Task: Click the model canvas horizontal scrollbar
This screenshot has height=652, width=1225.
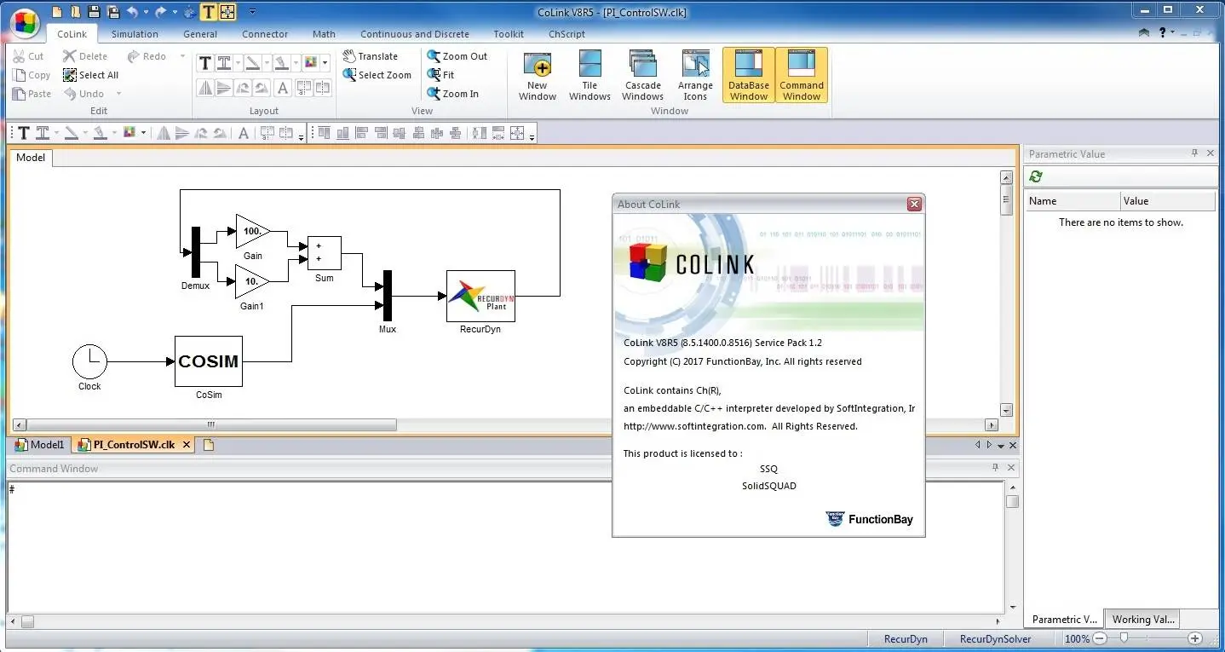Action: click(506, 424)
